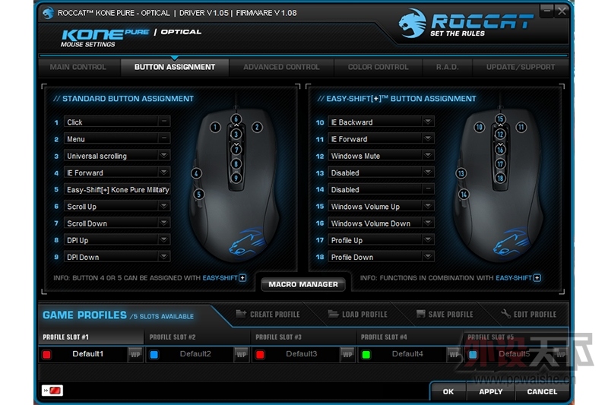Viewport: 608px width, 405px height.
Task: Click the WP button for Default1 profile
Action: pyautogui.click(x=135, y=354)
